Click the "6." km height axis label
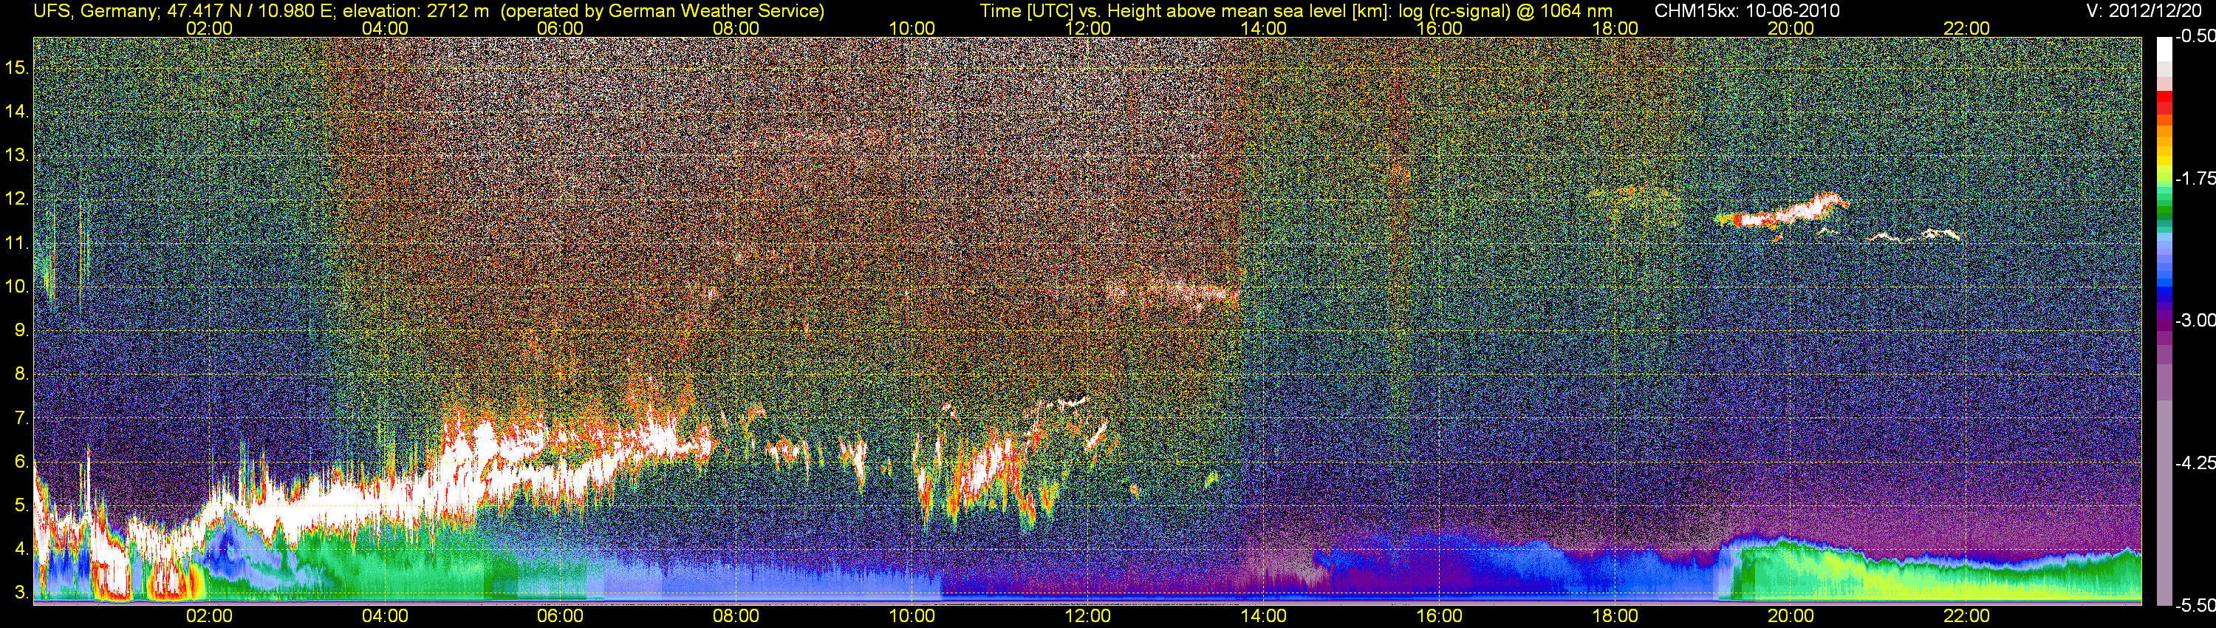The width and height of the screenshot is (2216, 628). pos(21,461)
